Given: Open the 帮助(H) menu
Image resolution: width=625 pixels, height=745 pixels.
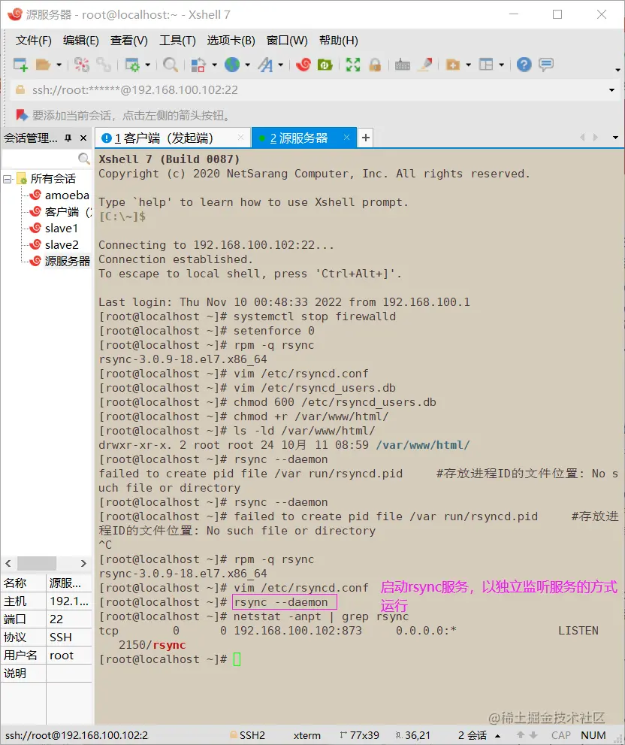Looking at the screenshot, I should click(338, 41).
